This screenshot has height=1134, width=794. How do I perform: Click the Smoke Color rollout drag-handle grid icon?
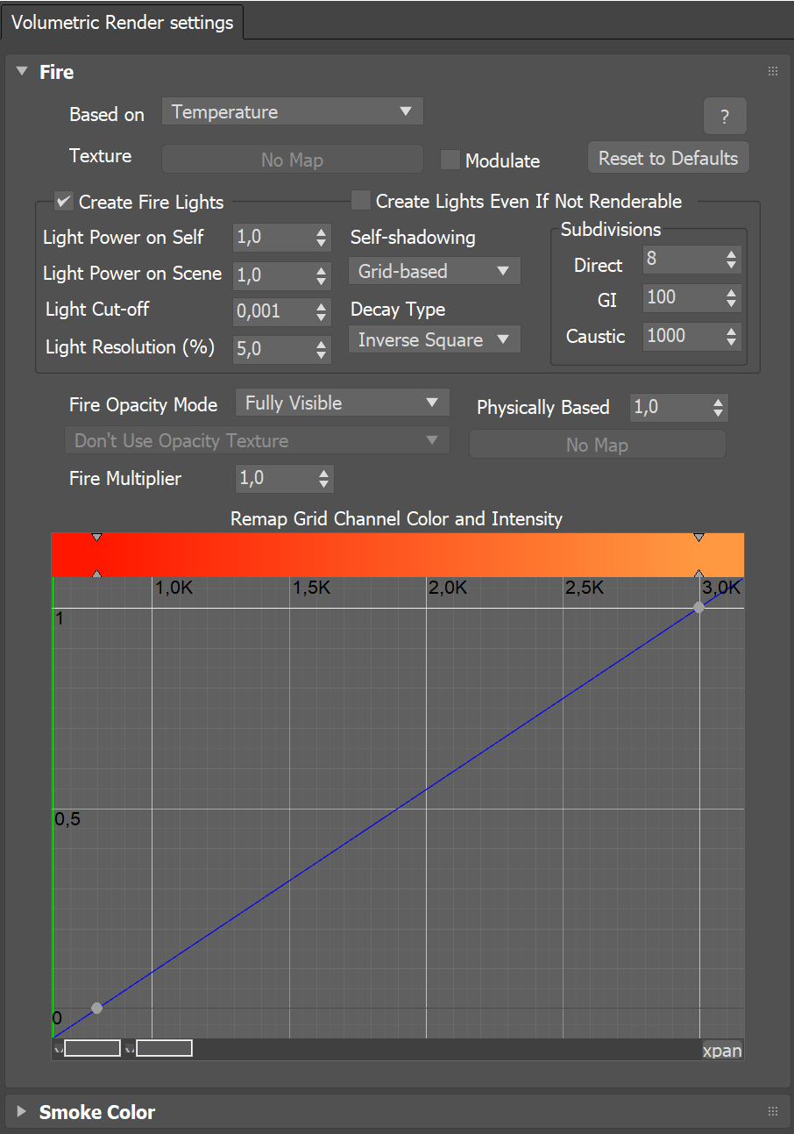point(772,1111)
